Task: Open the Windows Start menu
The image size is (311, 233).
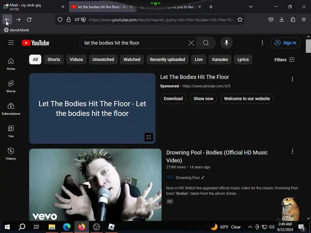Action: tap(7, 227)
